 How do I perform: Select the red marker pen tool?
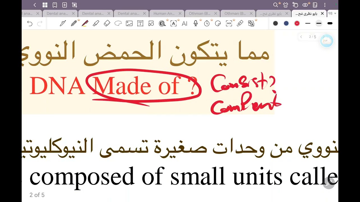[x=85, y=24]
